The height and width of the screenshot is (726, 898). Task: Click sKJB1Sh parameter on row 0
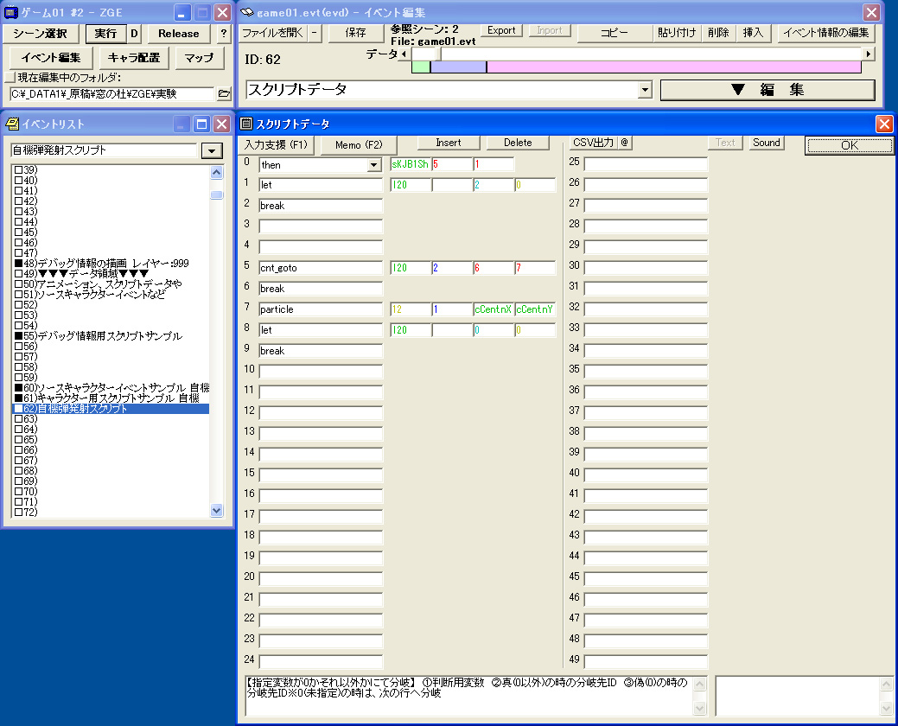[410, 164]
